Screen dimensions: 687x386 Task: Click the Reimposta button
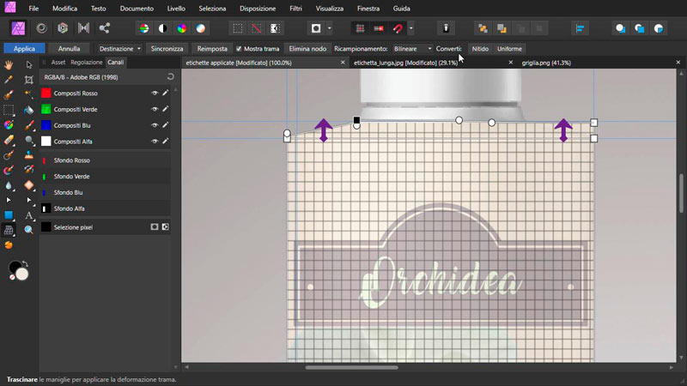pyautogui.click(x=212, y=49)
